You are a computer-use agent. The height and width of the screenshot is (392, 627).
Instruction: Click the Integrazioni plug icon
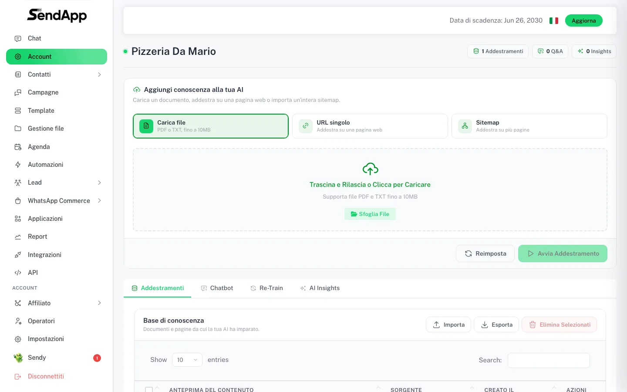click(18, 255)
